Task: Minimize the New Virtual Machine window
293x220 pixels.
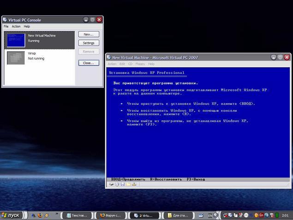Action: click(x=274, y=57)
